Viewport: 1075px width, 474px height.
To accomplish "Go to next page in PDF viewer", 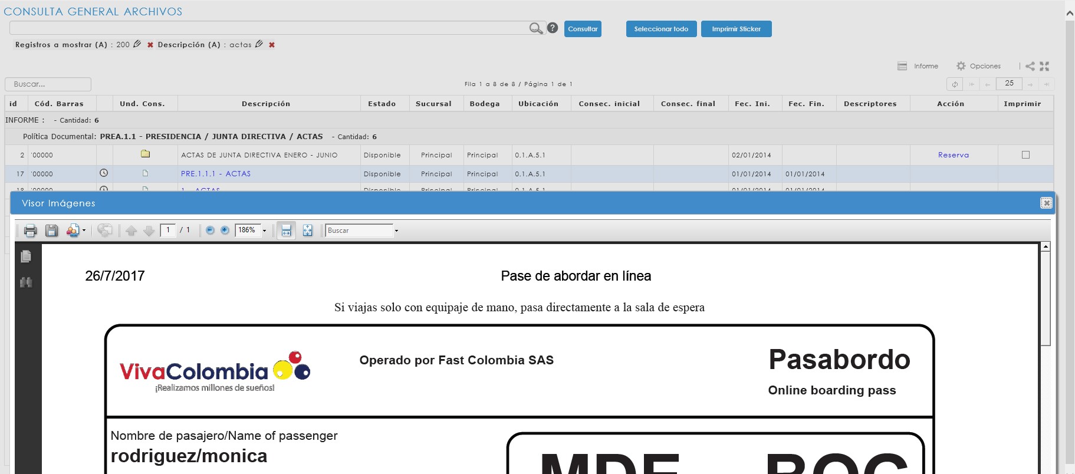I will click(x=149, y=231).
